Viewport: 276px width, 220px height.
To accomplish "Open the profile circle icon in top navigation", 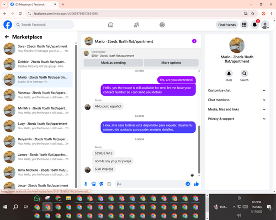I will [x=162, y=25].
